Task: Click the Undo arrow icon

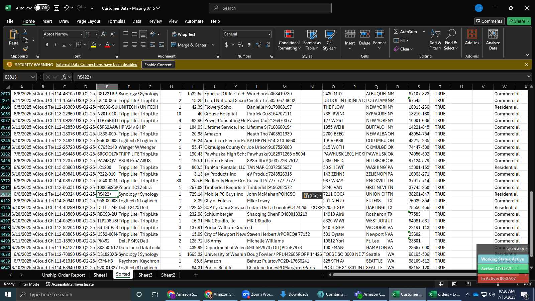Action: [x=66, y=8]
